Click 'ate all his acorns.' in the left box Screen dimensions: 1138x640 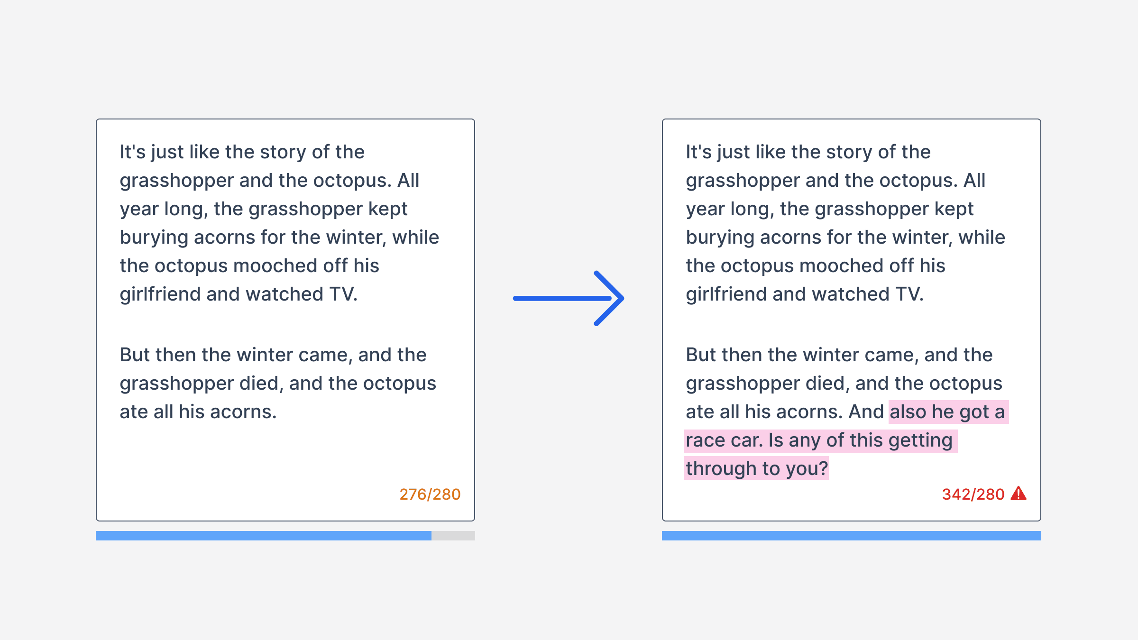pyautogui.click(x=198, y=412)
